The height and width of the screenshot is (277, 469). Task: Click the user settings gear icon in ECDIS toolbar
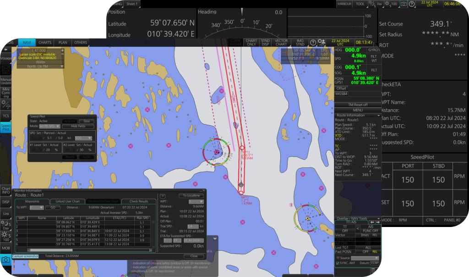tap(322, 42)
